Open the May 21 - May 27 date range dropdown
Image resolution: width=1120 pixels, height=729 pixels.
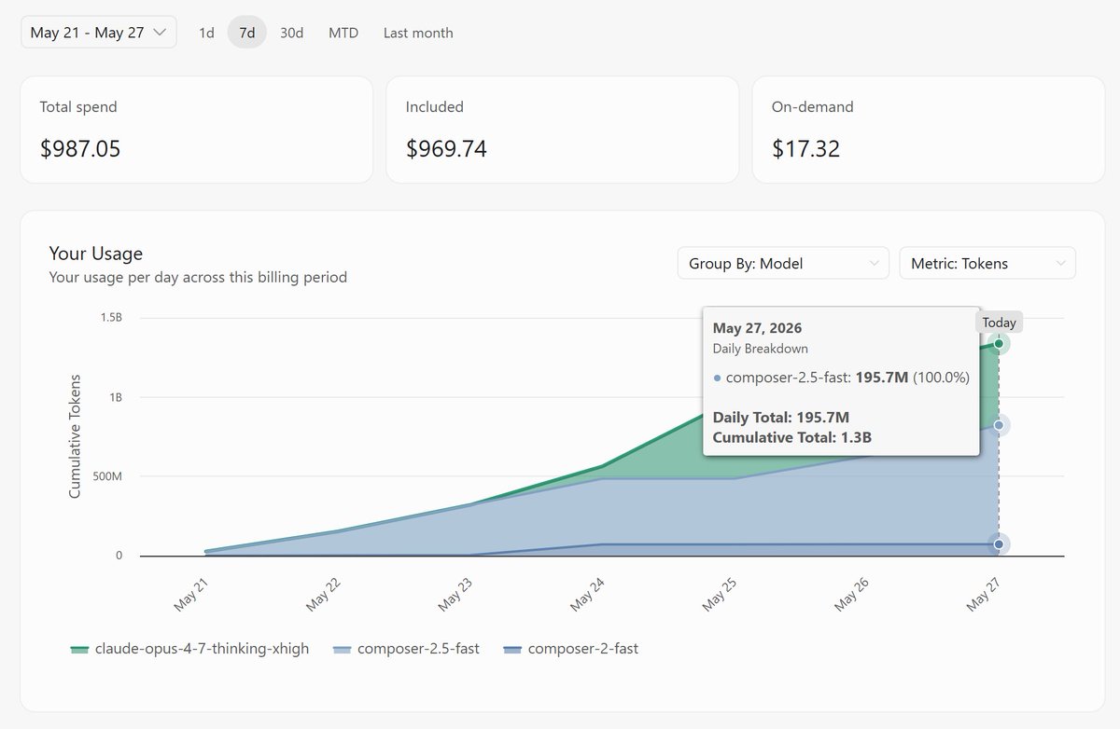click(98, 33)
